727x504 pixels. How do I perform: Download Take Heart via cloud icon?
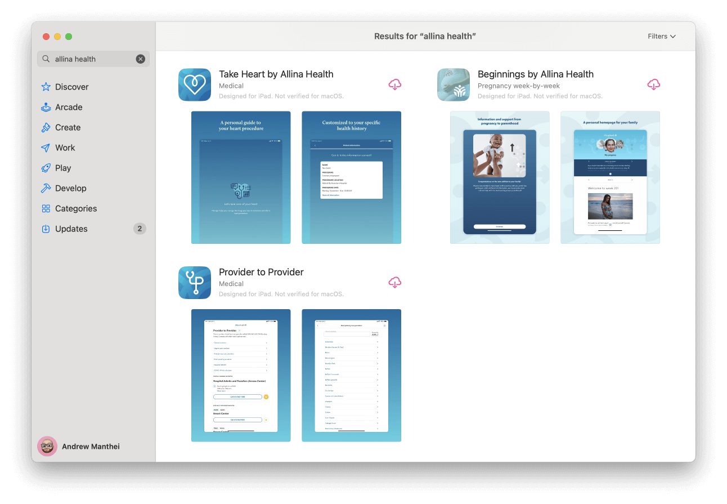(x=395, y=85)
